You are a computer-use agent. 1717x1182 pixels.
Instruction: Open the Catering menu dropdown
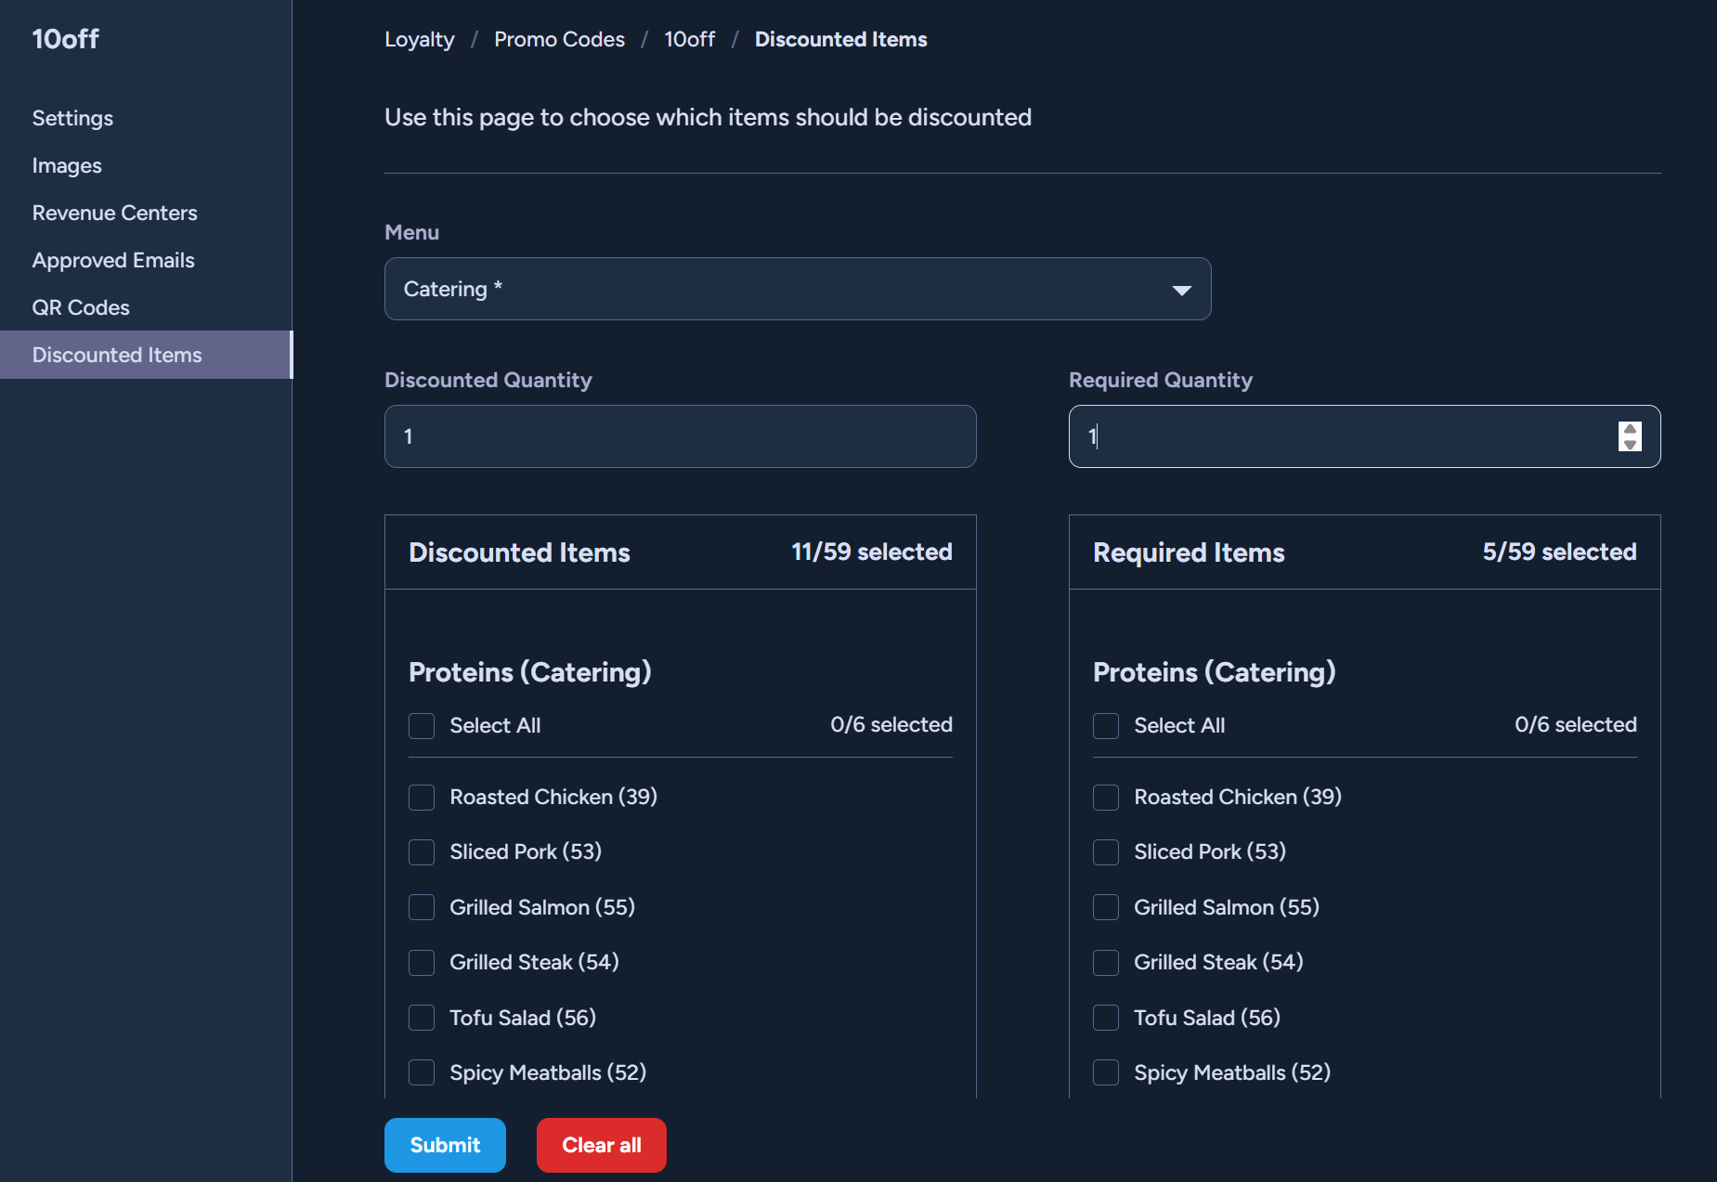(798, 289)
